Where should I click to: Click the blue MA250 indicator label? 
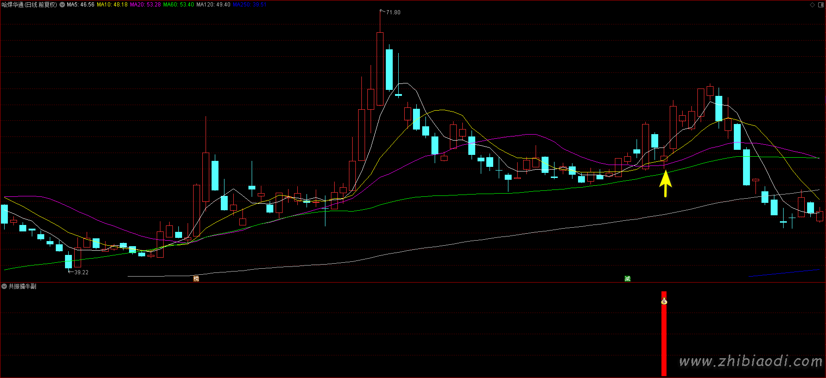tap(249, 5)
